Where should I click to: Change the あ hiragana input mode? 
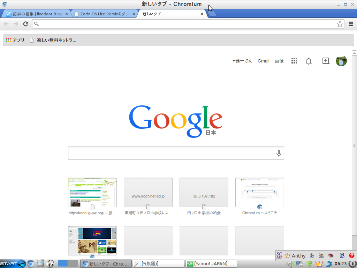(312, 256)
